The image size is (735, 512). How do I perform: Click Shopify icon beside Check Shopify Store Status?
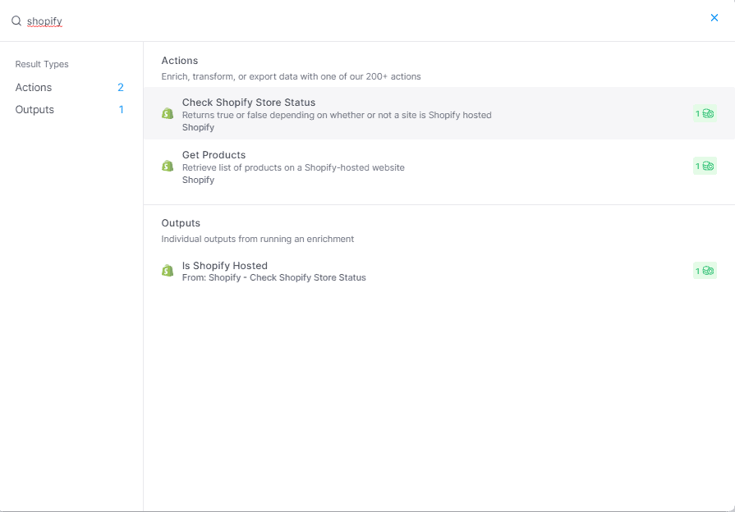(x=168, y=113)
